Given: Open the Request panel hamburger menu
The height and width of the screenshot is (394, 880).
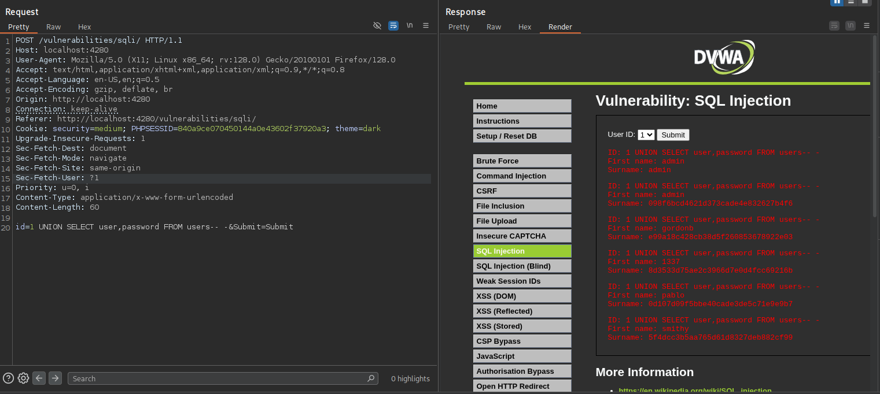Looking at the screenshot, I should (x=426, y=26).
